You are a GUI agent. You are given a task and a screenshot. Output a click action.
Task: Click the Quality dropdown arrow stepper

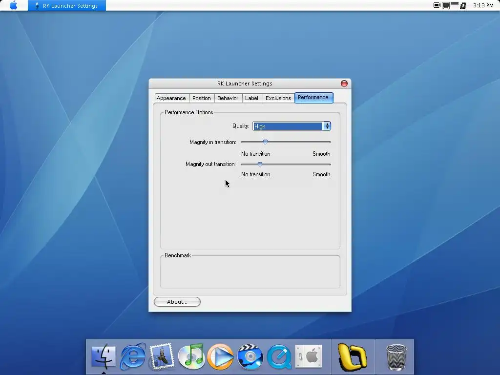(327, 126)
